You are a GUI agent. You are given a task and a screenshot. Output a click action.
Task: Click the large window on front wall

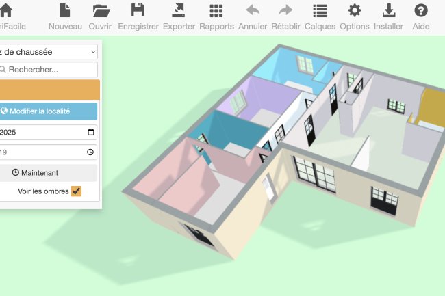pyautogui.click(x=314, y=174)
